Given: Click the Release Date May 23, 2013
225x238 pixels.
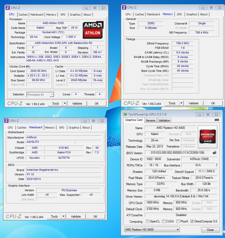Looking at the screenshot, I should coord(155,146).
